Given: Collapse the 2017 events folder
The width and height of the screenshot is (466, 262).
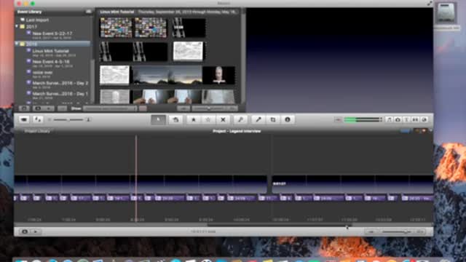Looking at the screenshot, I should (17, 26).
